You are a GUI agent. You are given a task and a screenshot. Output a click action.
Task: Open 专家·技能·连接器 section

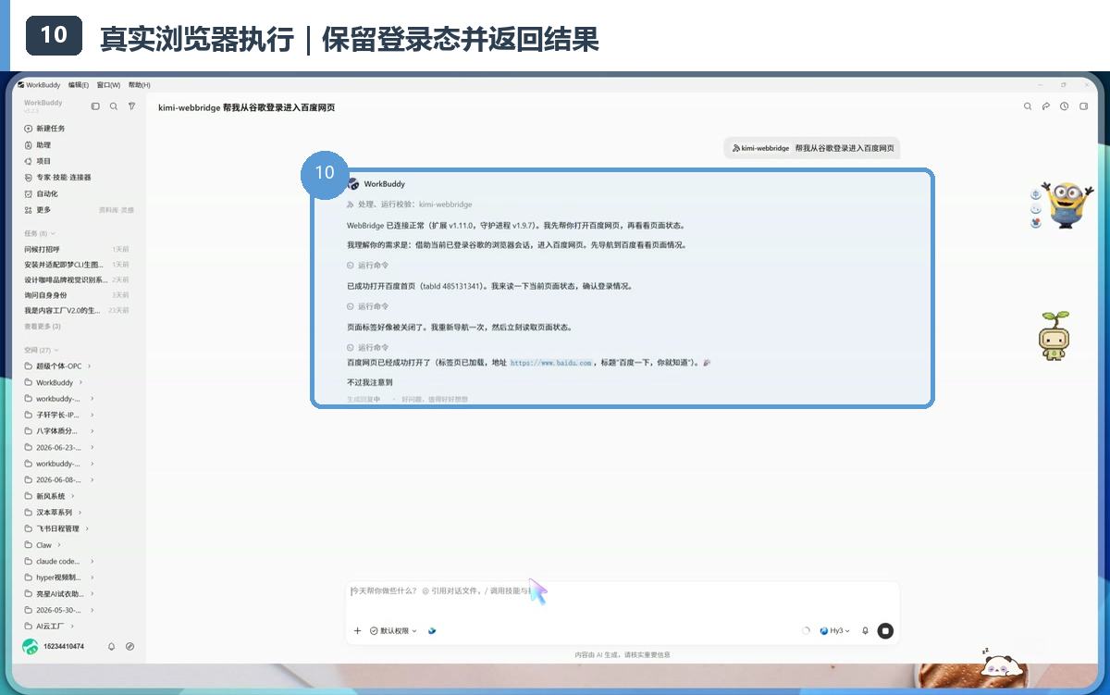point(57,178)
